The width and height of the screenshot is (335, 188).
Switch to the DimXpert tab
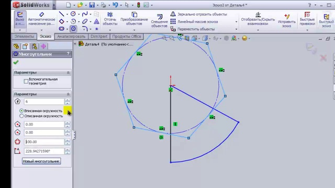tap(99, 37)
